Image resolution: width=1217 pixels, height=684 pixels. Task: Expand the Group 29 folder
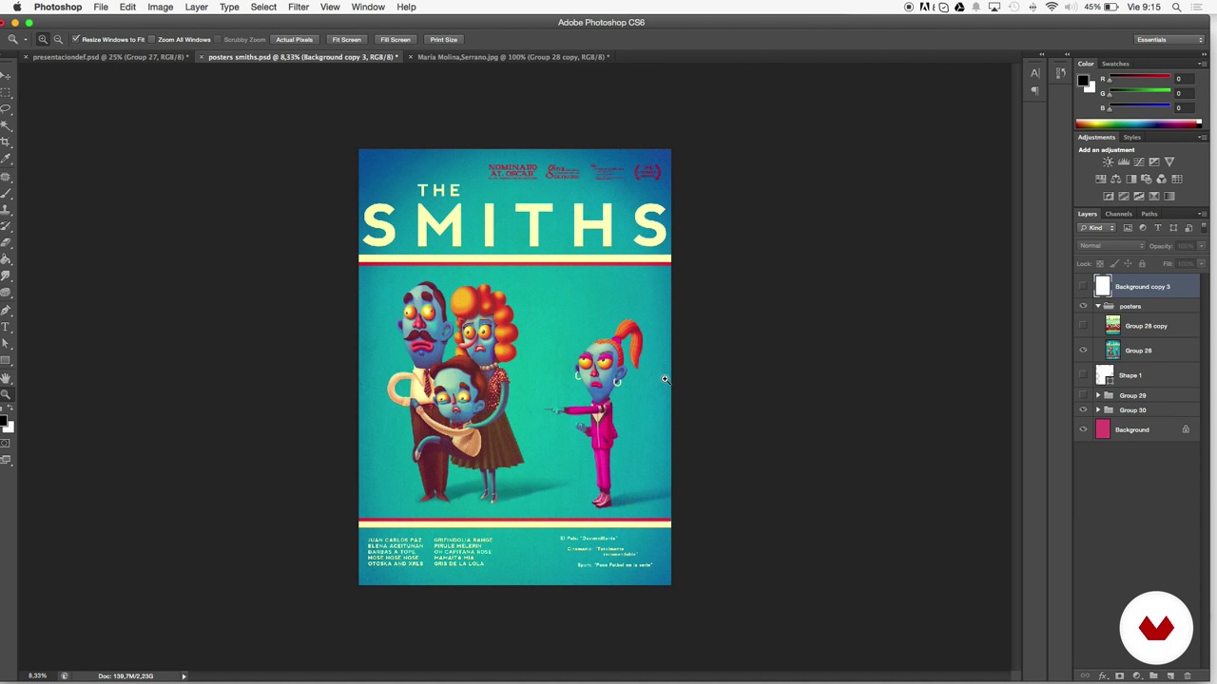point(1098,395)
